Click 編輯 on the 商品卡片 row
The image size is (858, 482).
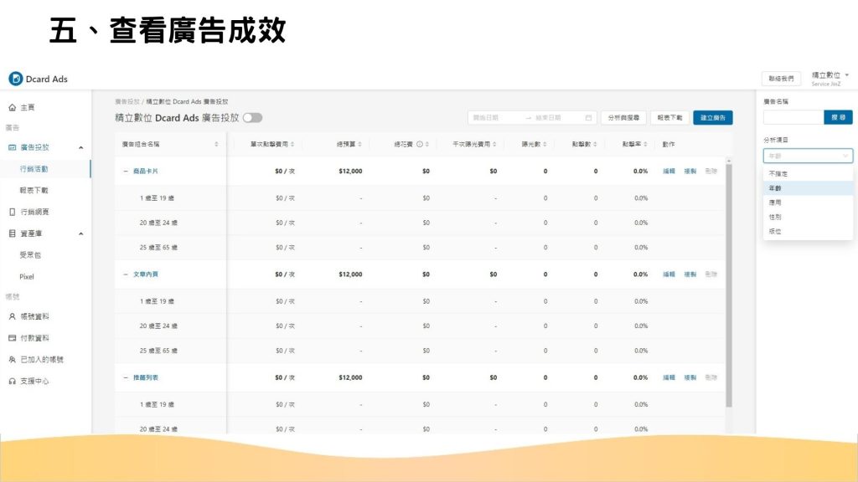coord(669,171)
